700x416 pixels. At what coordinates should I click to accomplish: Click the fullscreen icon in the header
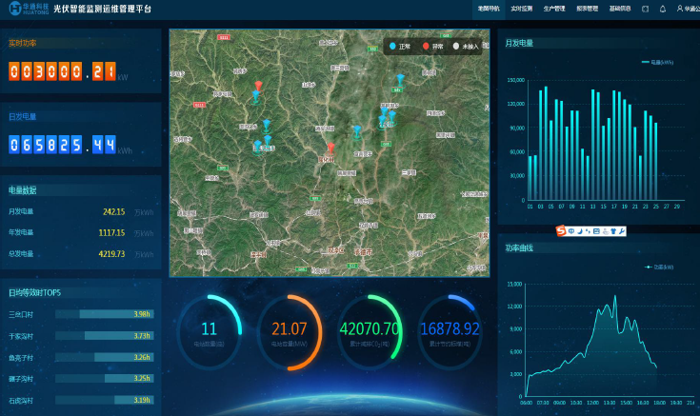645,8
